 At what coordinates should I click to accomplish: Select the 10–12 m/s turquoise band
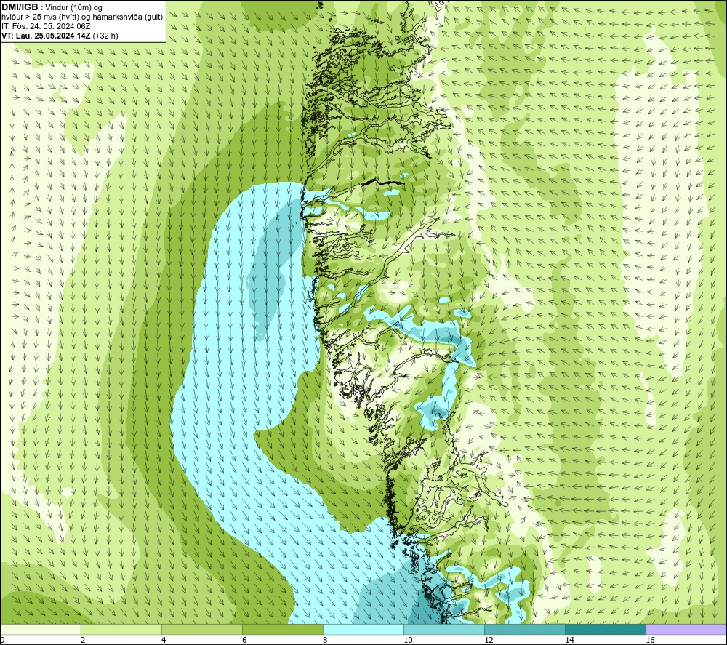444,629
